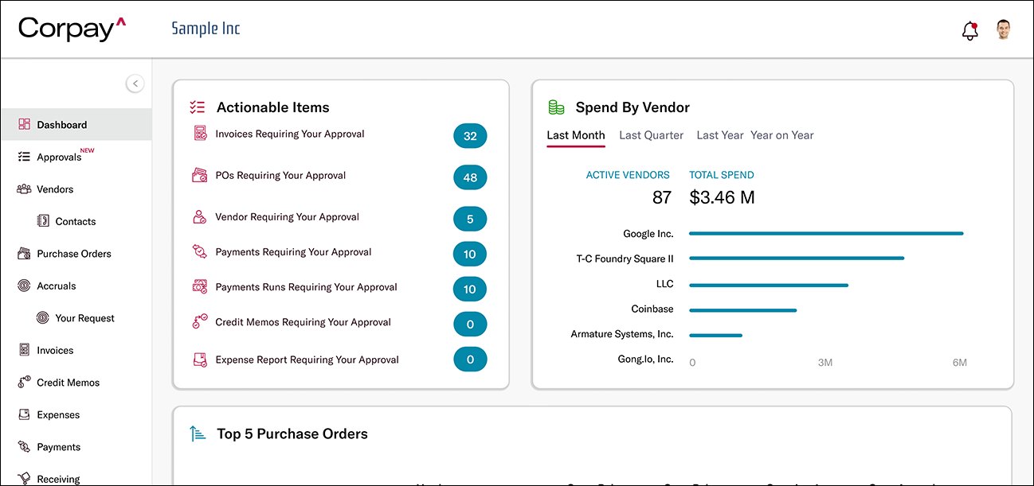
Task: Open POs Requiring Your Approval count 48
Action: coord(470,177)
